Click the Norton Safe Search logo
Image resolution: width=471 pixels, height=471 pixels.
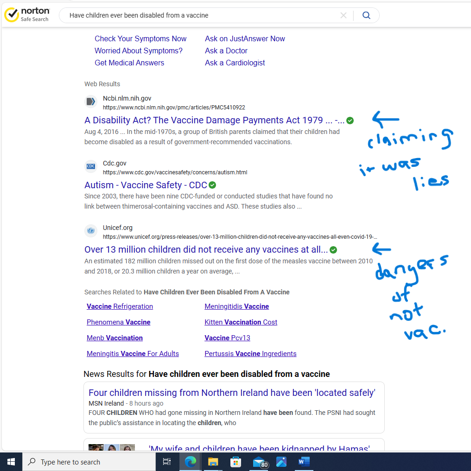[27, 15]
